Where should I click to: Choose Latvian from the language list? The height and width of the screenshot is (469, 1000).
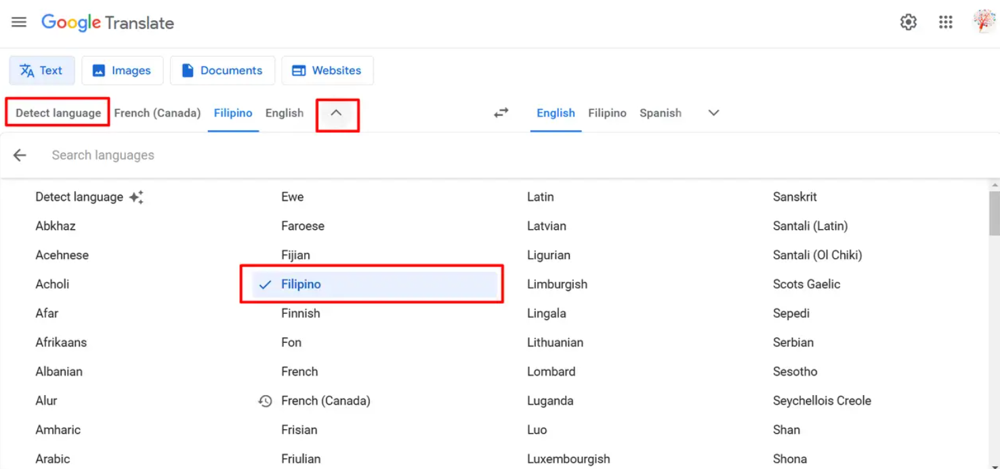pyautogui.click(x=547, y=226)
